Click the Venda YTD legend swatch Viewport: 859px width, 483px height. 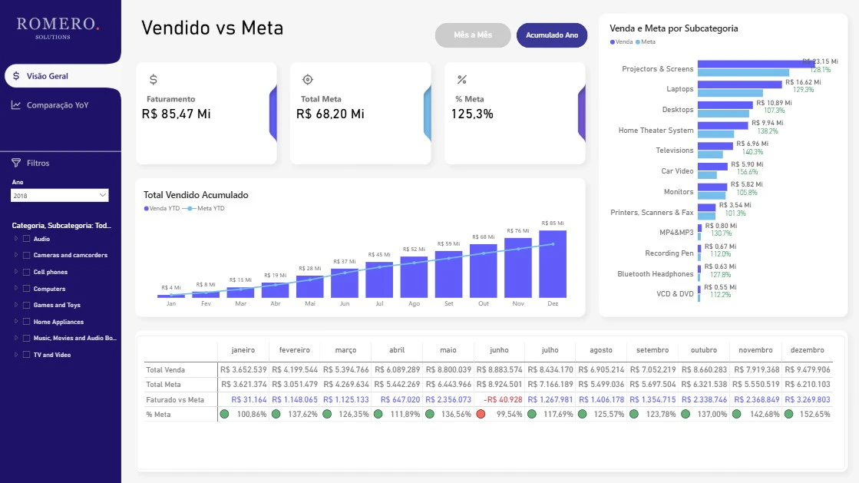(147, 208)
